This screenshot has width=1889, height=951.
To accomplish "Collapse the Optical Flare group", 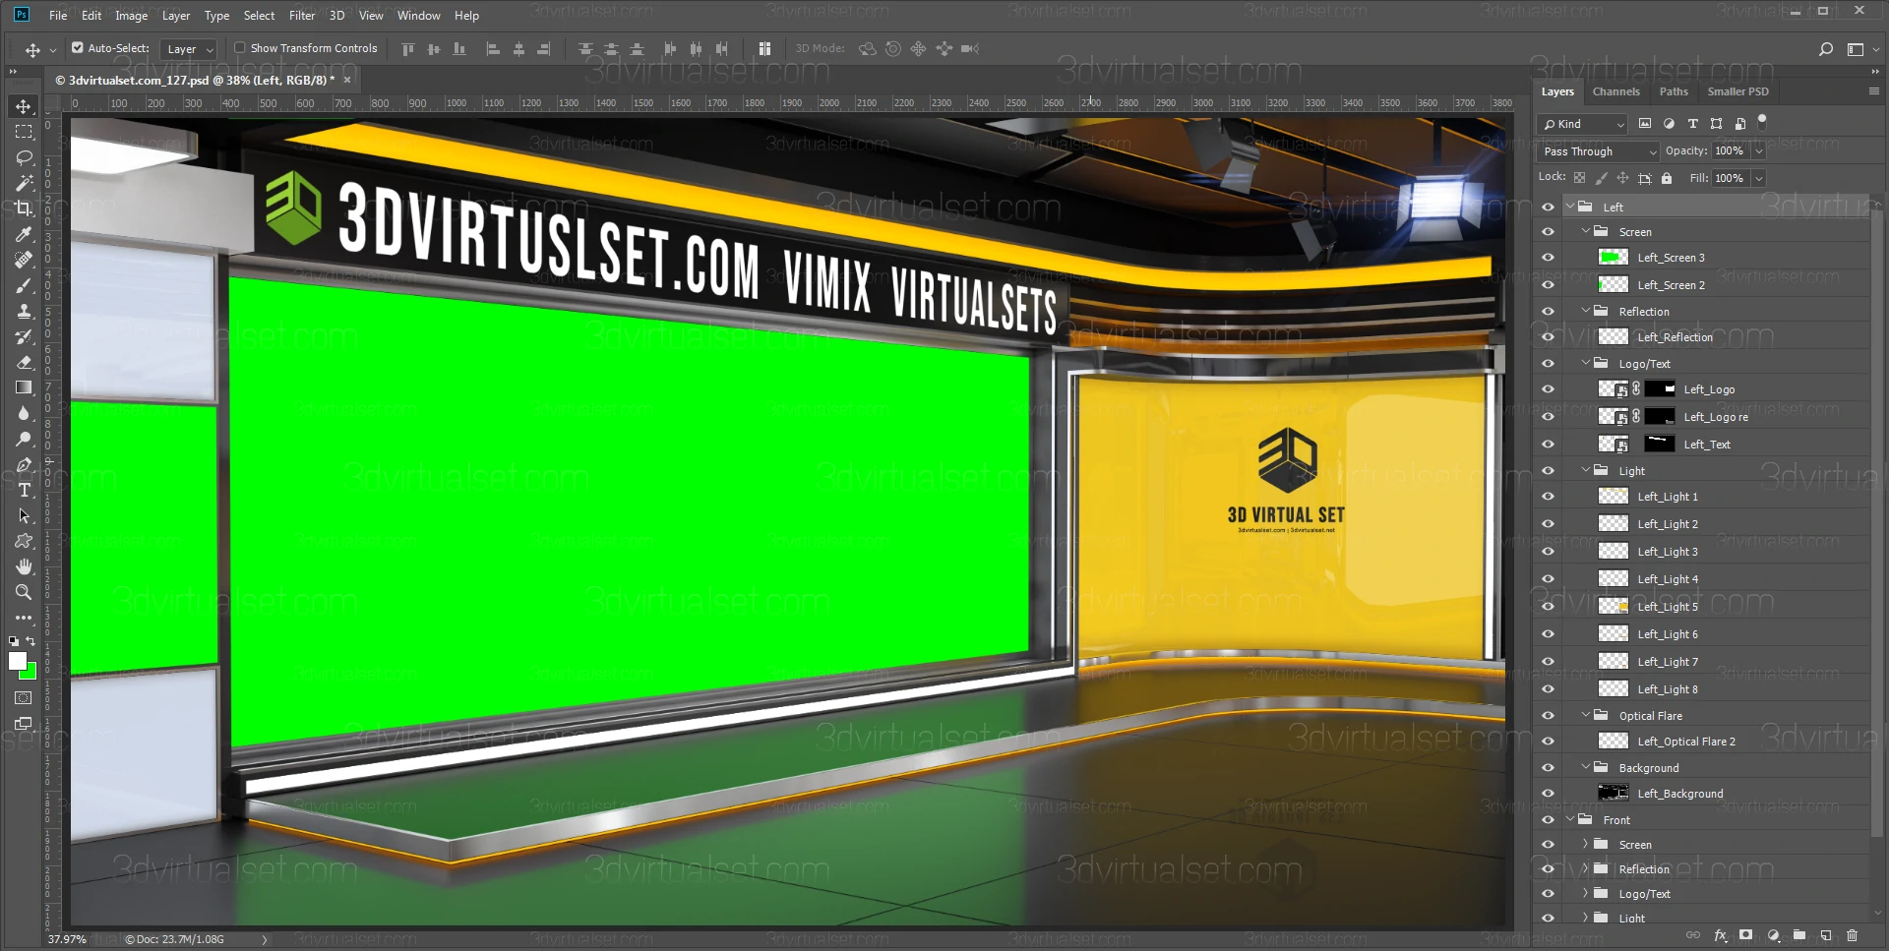I will coord(1586,715).
